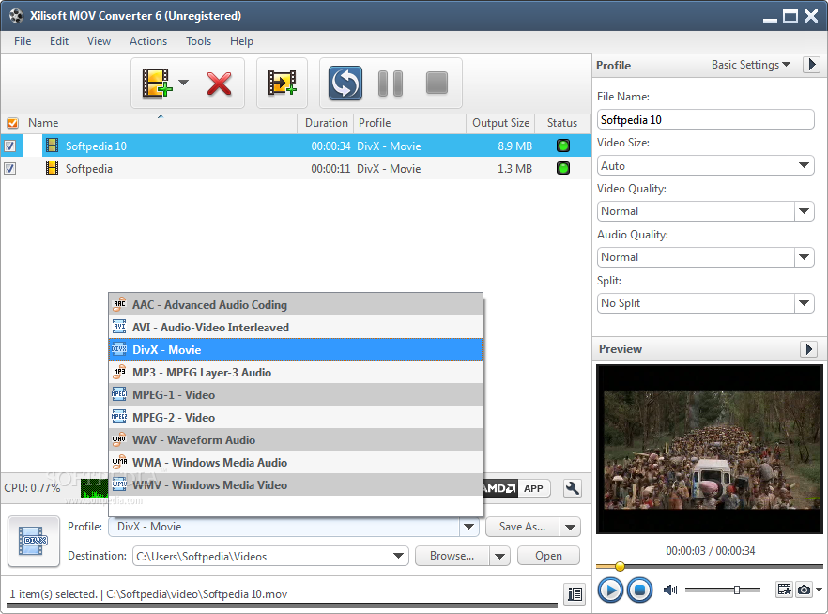Screen dimensions: 828x614
Task: Click the Add Output Profile icon
Action: click(x=282, y=83)
